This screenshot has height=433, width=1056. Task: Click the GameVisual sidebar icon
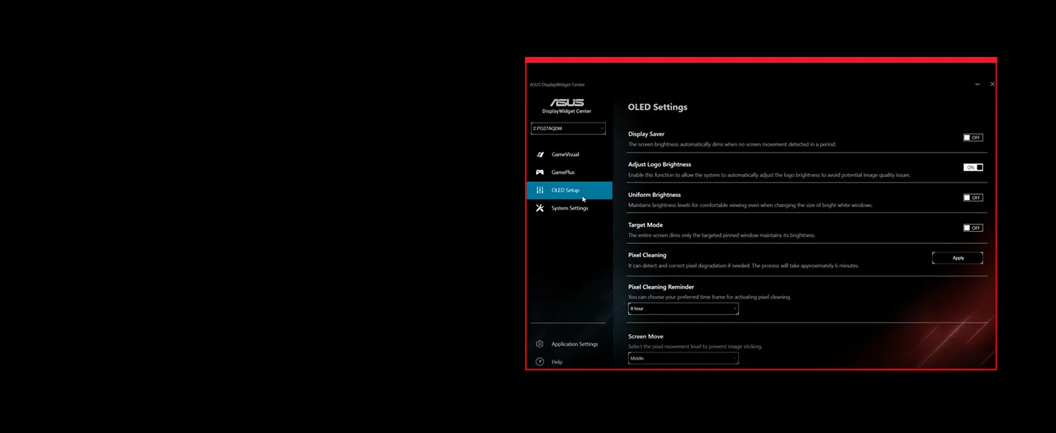(540, 154)
